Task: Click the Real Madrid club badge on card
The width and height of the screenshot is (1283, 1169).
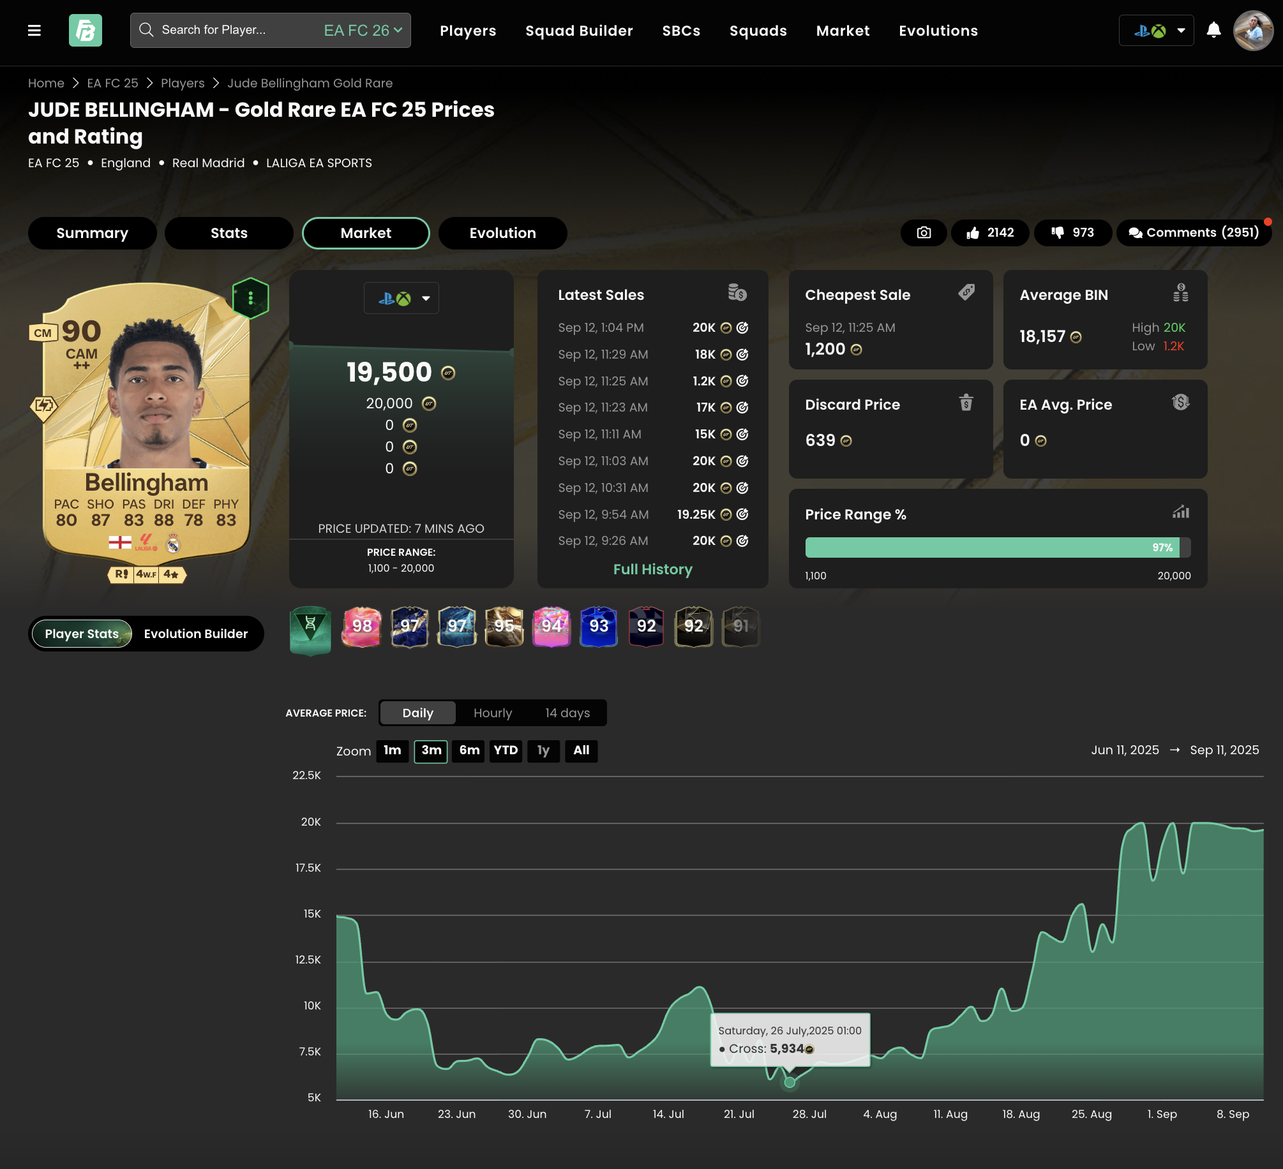Action: (174, 544)
